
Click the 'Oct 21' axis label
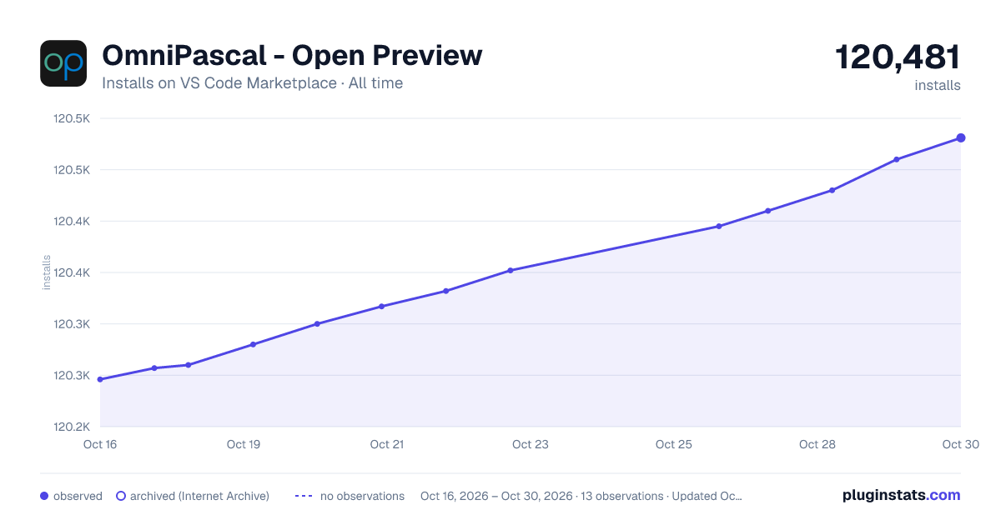387,444
